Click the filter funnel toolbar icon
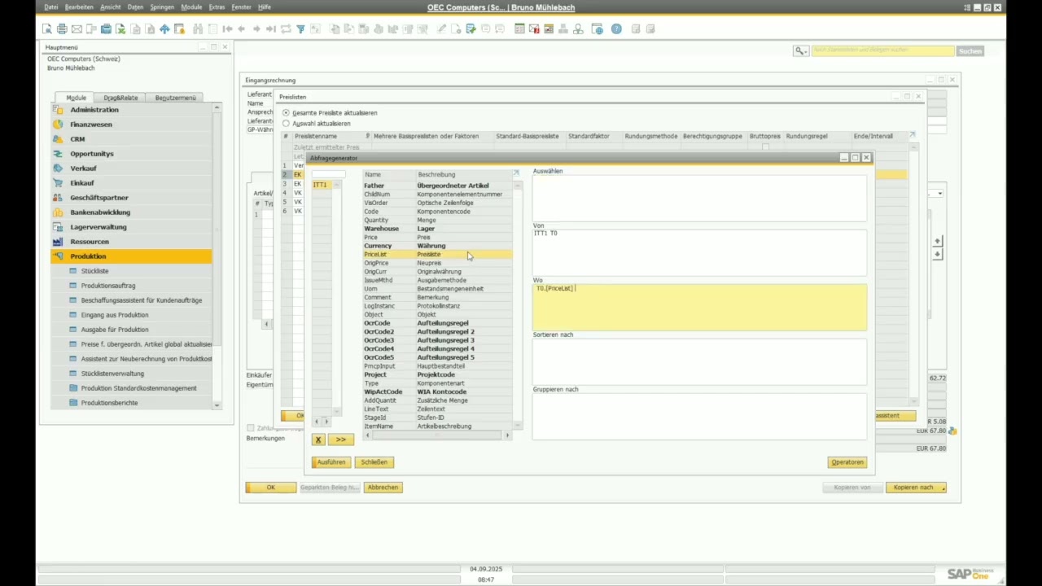Screen dimensions: 1042x586 point(300,29)
